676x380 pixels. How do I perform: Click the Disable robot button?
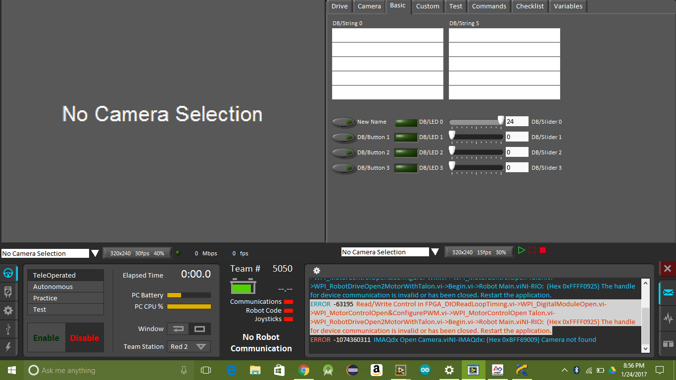pos(85,338)
